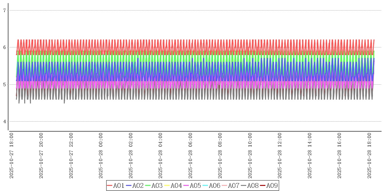385x191 pixels.
Task: Click the 2025-10-27 18:00 x-axis label
Action: [11, 156]
